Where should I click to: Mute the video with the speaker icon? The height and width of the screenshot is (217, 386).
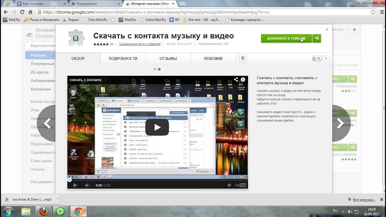87,185
